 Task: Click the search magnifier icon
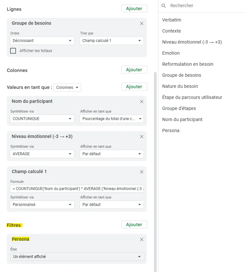[164, 6]
